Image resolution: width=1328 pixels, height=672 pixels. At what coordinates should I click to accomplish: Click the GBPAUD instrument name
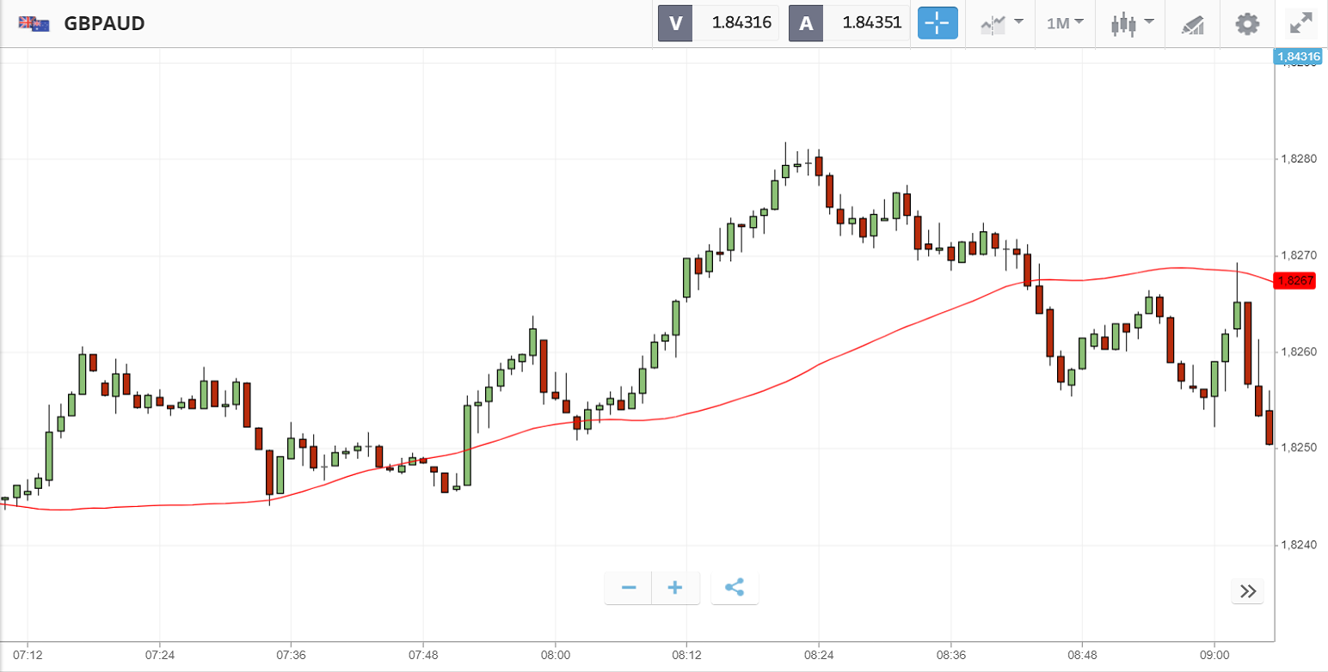point(104,23)
